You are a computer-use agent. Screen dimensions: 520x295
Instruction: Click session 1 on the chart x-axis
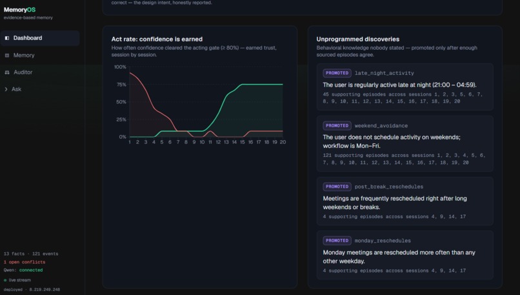tap(130, 142)
